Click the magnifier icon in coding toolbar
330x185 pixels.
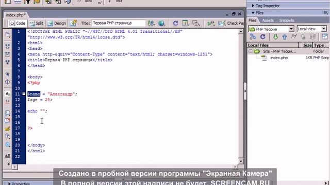click(x=8, y=144)
